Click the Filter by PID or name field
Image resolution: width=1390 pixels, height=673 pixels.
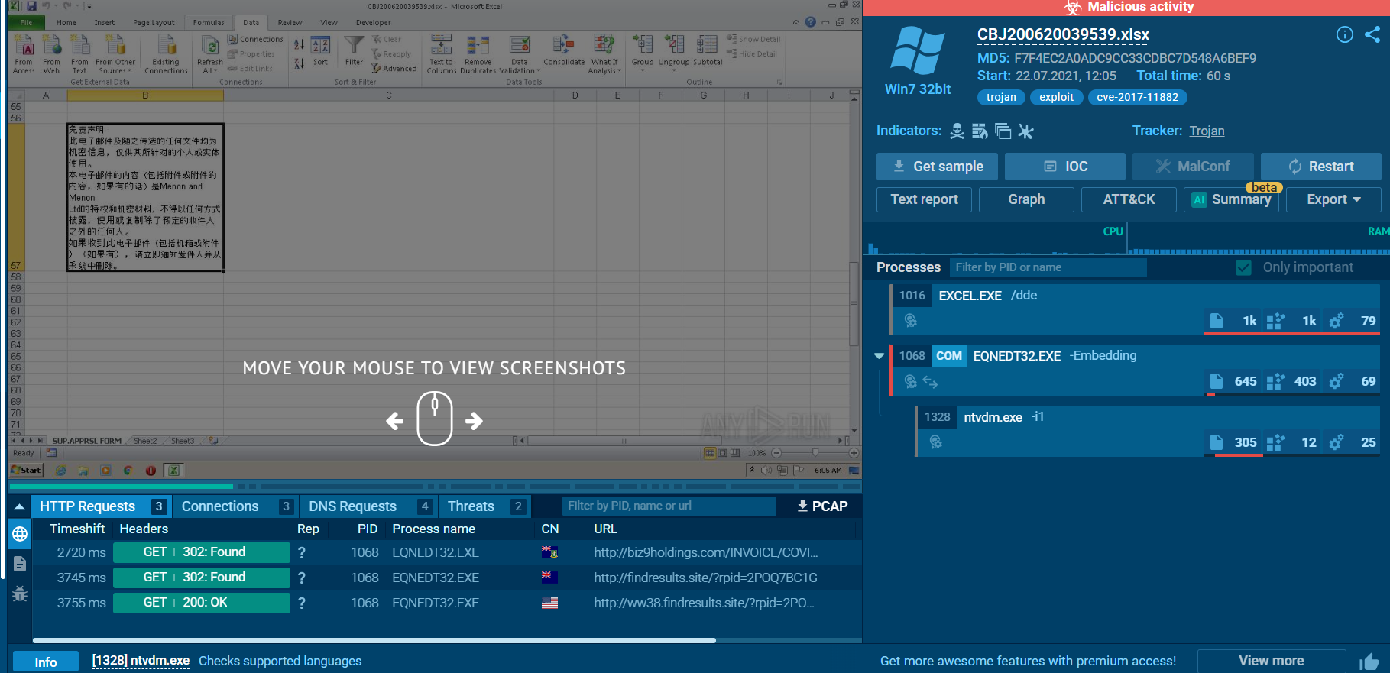pyautogui.click(x=1047, y=267)
